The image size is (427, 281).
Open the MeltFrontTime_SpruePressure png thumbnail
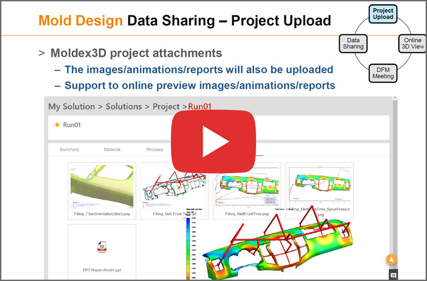pyautogui.click(x=319, y=191)
